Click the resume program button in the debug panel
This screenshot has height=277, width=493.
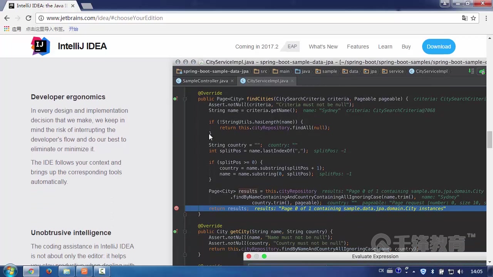click(x=264, y=256)
